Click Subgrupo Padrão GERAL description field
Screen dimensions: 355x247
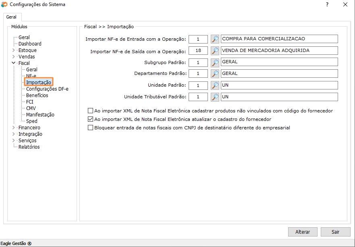tap(279, 62)
